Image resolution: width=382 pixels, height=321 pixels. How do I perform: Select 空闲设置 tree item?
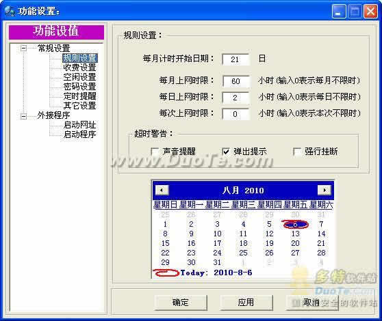pos(79,76)
